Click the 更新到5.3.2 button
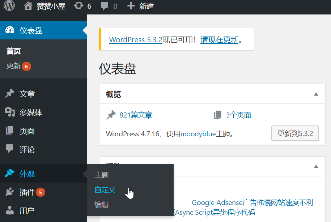Image resolution: width=331 pixels, height=222 pixels. [x=295, y=133]
